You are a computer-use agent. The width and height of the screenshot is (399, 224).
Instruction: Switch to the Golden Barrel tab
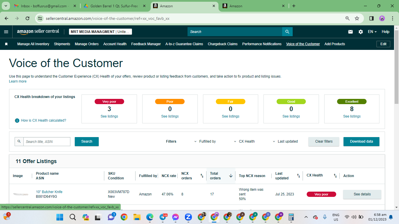pos(115,6)
